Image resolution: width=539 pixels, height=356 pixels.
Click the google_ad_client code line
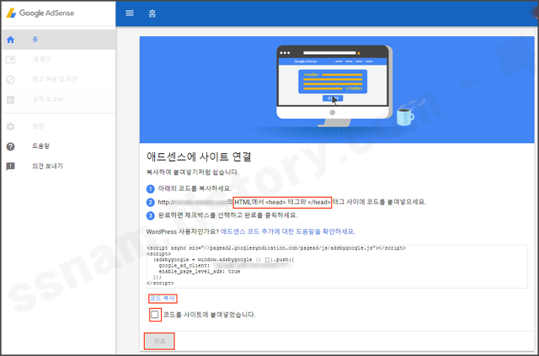point(225,266)
